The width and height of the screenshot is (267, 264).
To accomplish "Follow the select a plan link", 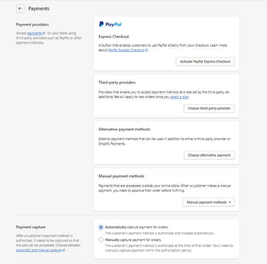I will point(179,97).
